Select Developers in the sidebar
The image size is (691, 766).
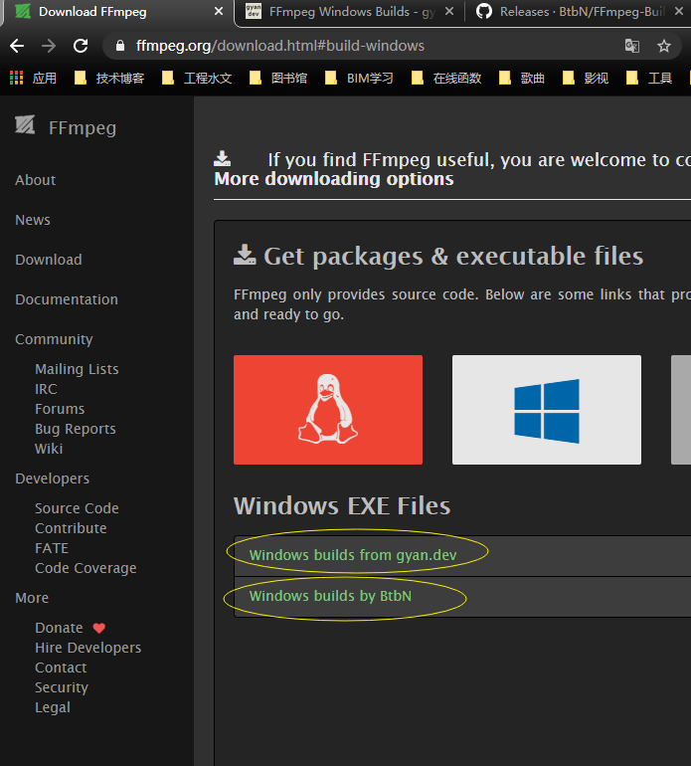click(53, 479)
